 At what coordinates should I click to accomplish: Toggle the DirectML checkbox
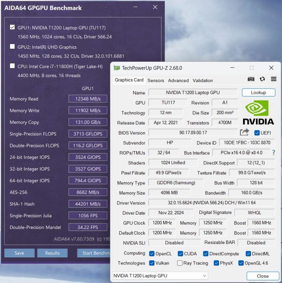(x=248, y=254)
